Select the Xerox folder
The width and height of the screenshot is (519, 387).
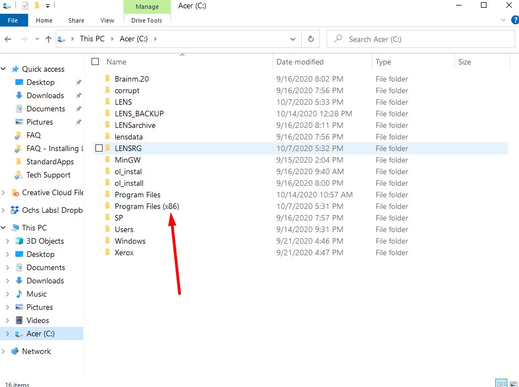(124, 252)
